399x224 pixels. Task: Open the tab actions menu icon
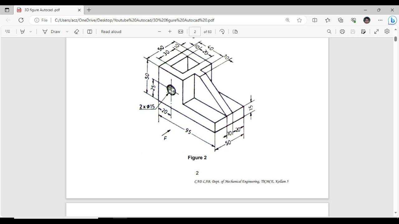tap(7, 10)
